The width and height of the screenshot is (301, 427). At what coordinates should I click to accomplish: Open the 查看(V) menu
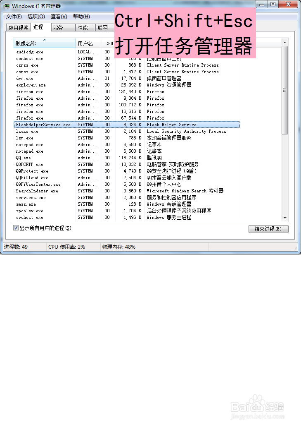point(59,17)
